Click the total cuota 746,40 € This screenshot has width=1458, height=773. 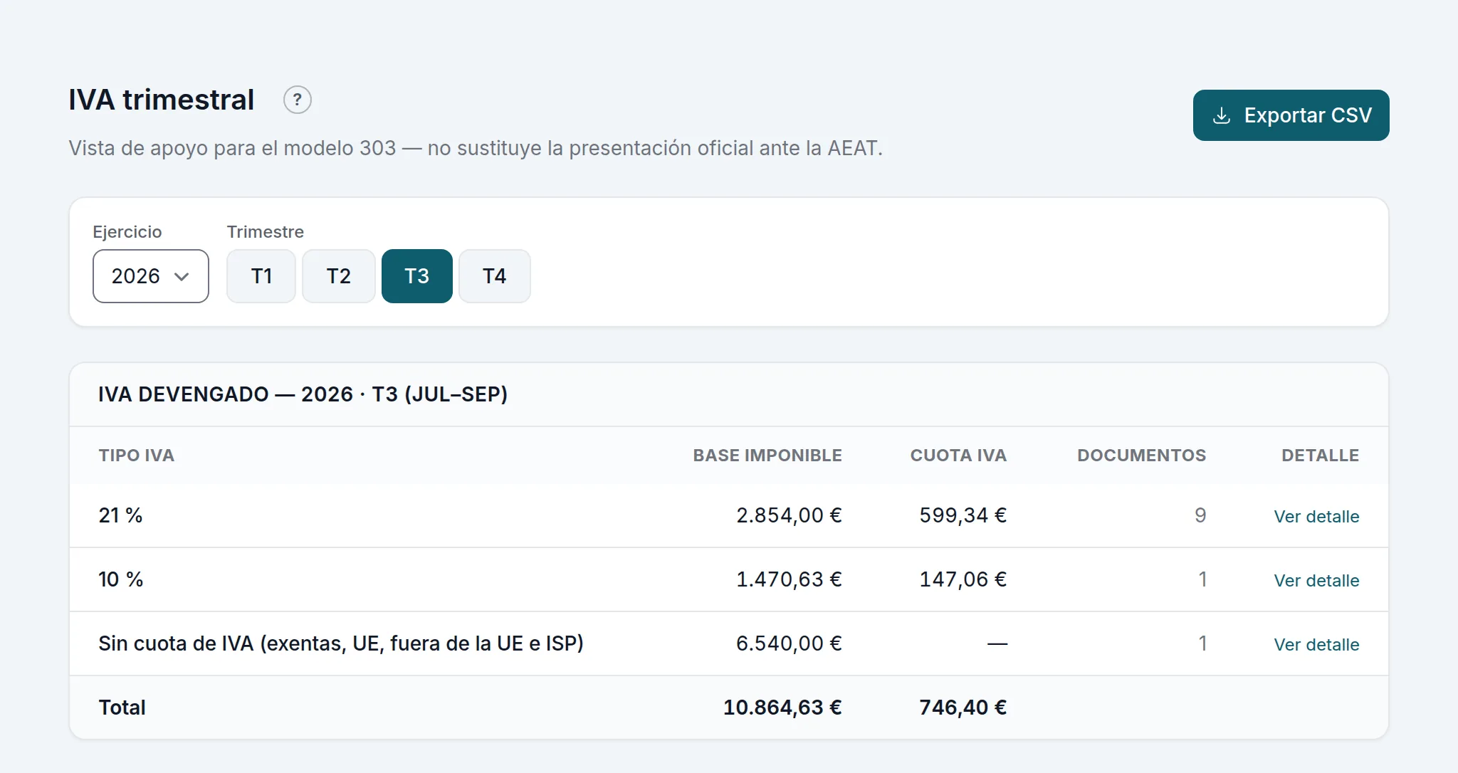(x=963, y=708)
